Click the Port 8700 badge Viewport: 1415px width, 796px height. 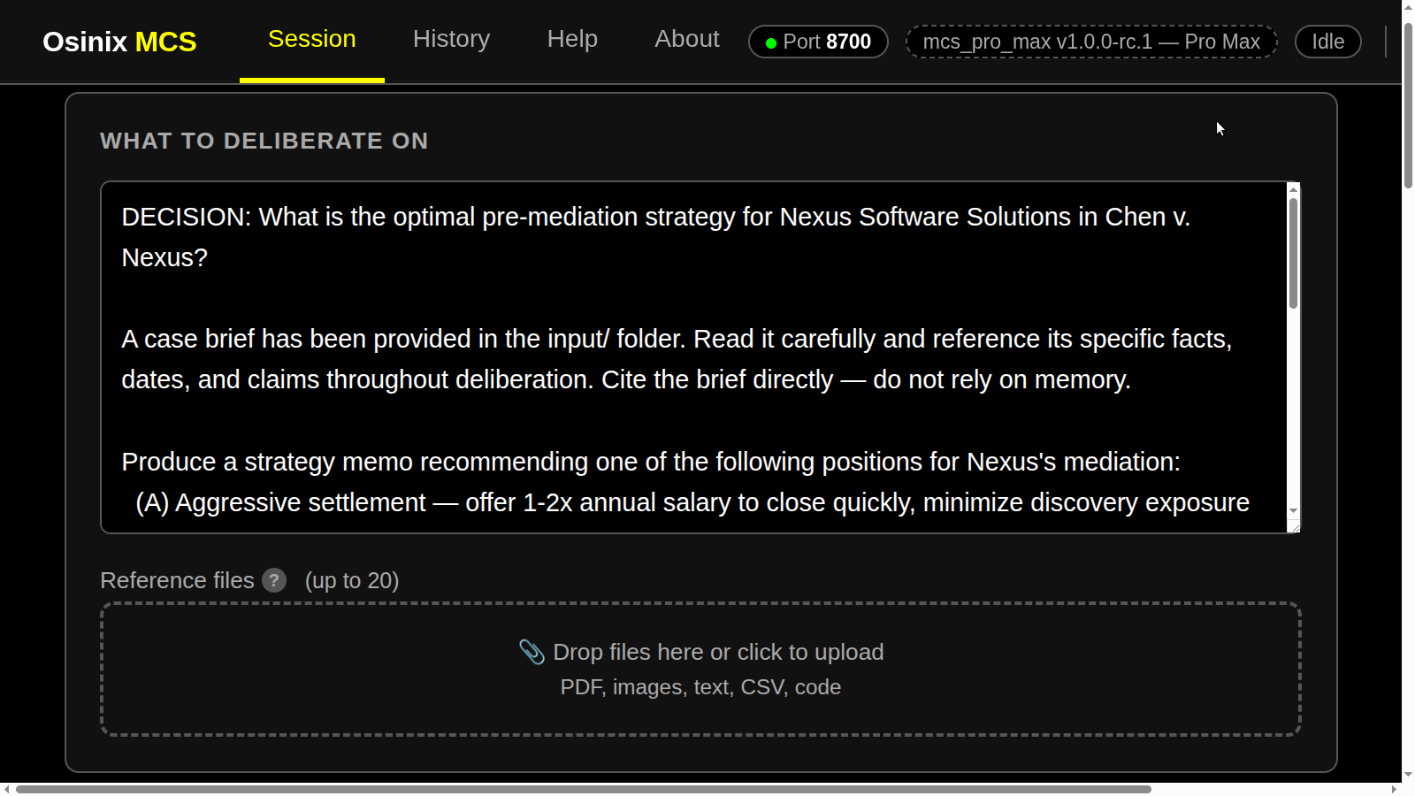(818, 42)
